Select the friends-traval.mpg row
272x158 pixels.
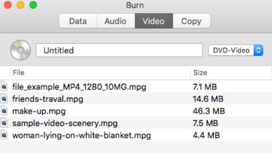click(x=48, y=99)
